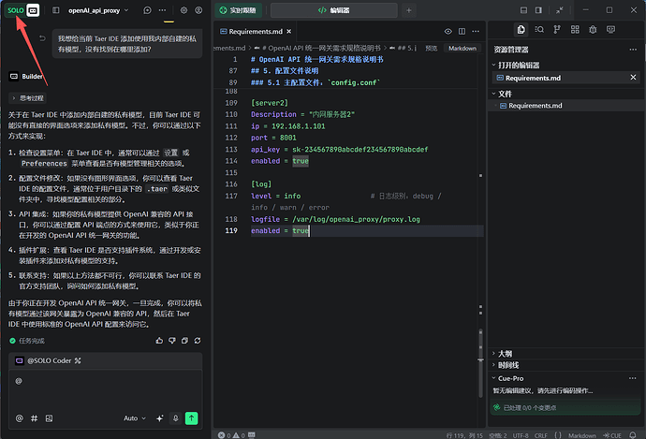646x439 pixels.
Task: Focus the chat message input field
Action: (106, 389)
